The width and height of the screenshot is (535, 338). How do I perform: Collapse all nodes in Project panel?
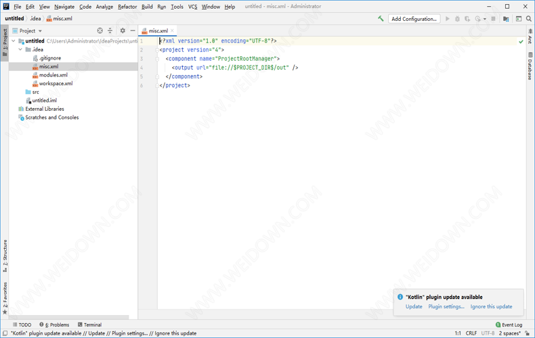click(x=110, y=31)
